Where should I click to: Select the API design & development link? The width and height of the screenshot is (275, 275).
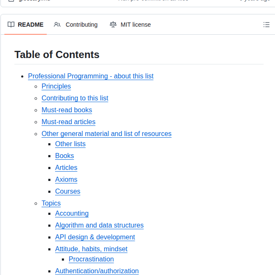pyautogui.click(x=95, y=237)
